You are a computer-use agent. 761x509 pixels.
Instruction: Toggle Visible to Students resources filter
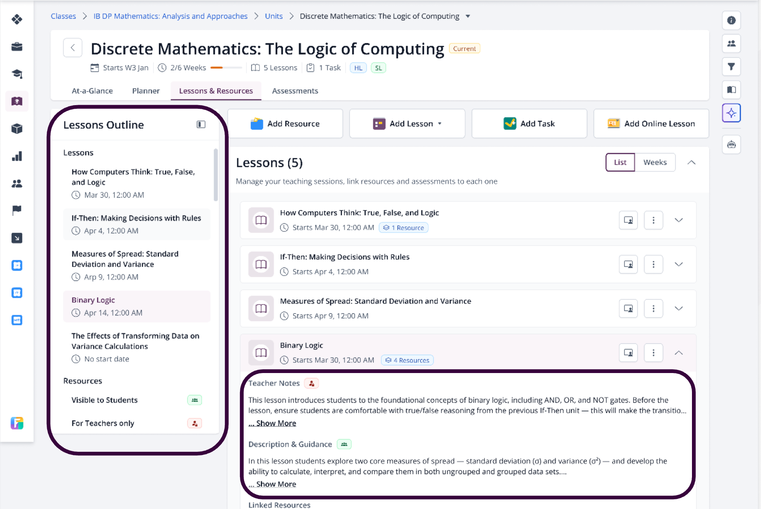point(195,400)
